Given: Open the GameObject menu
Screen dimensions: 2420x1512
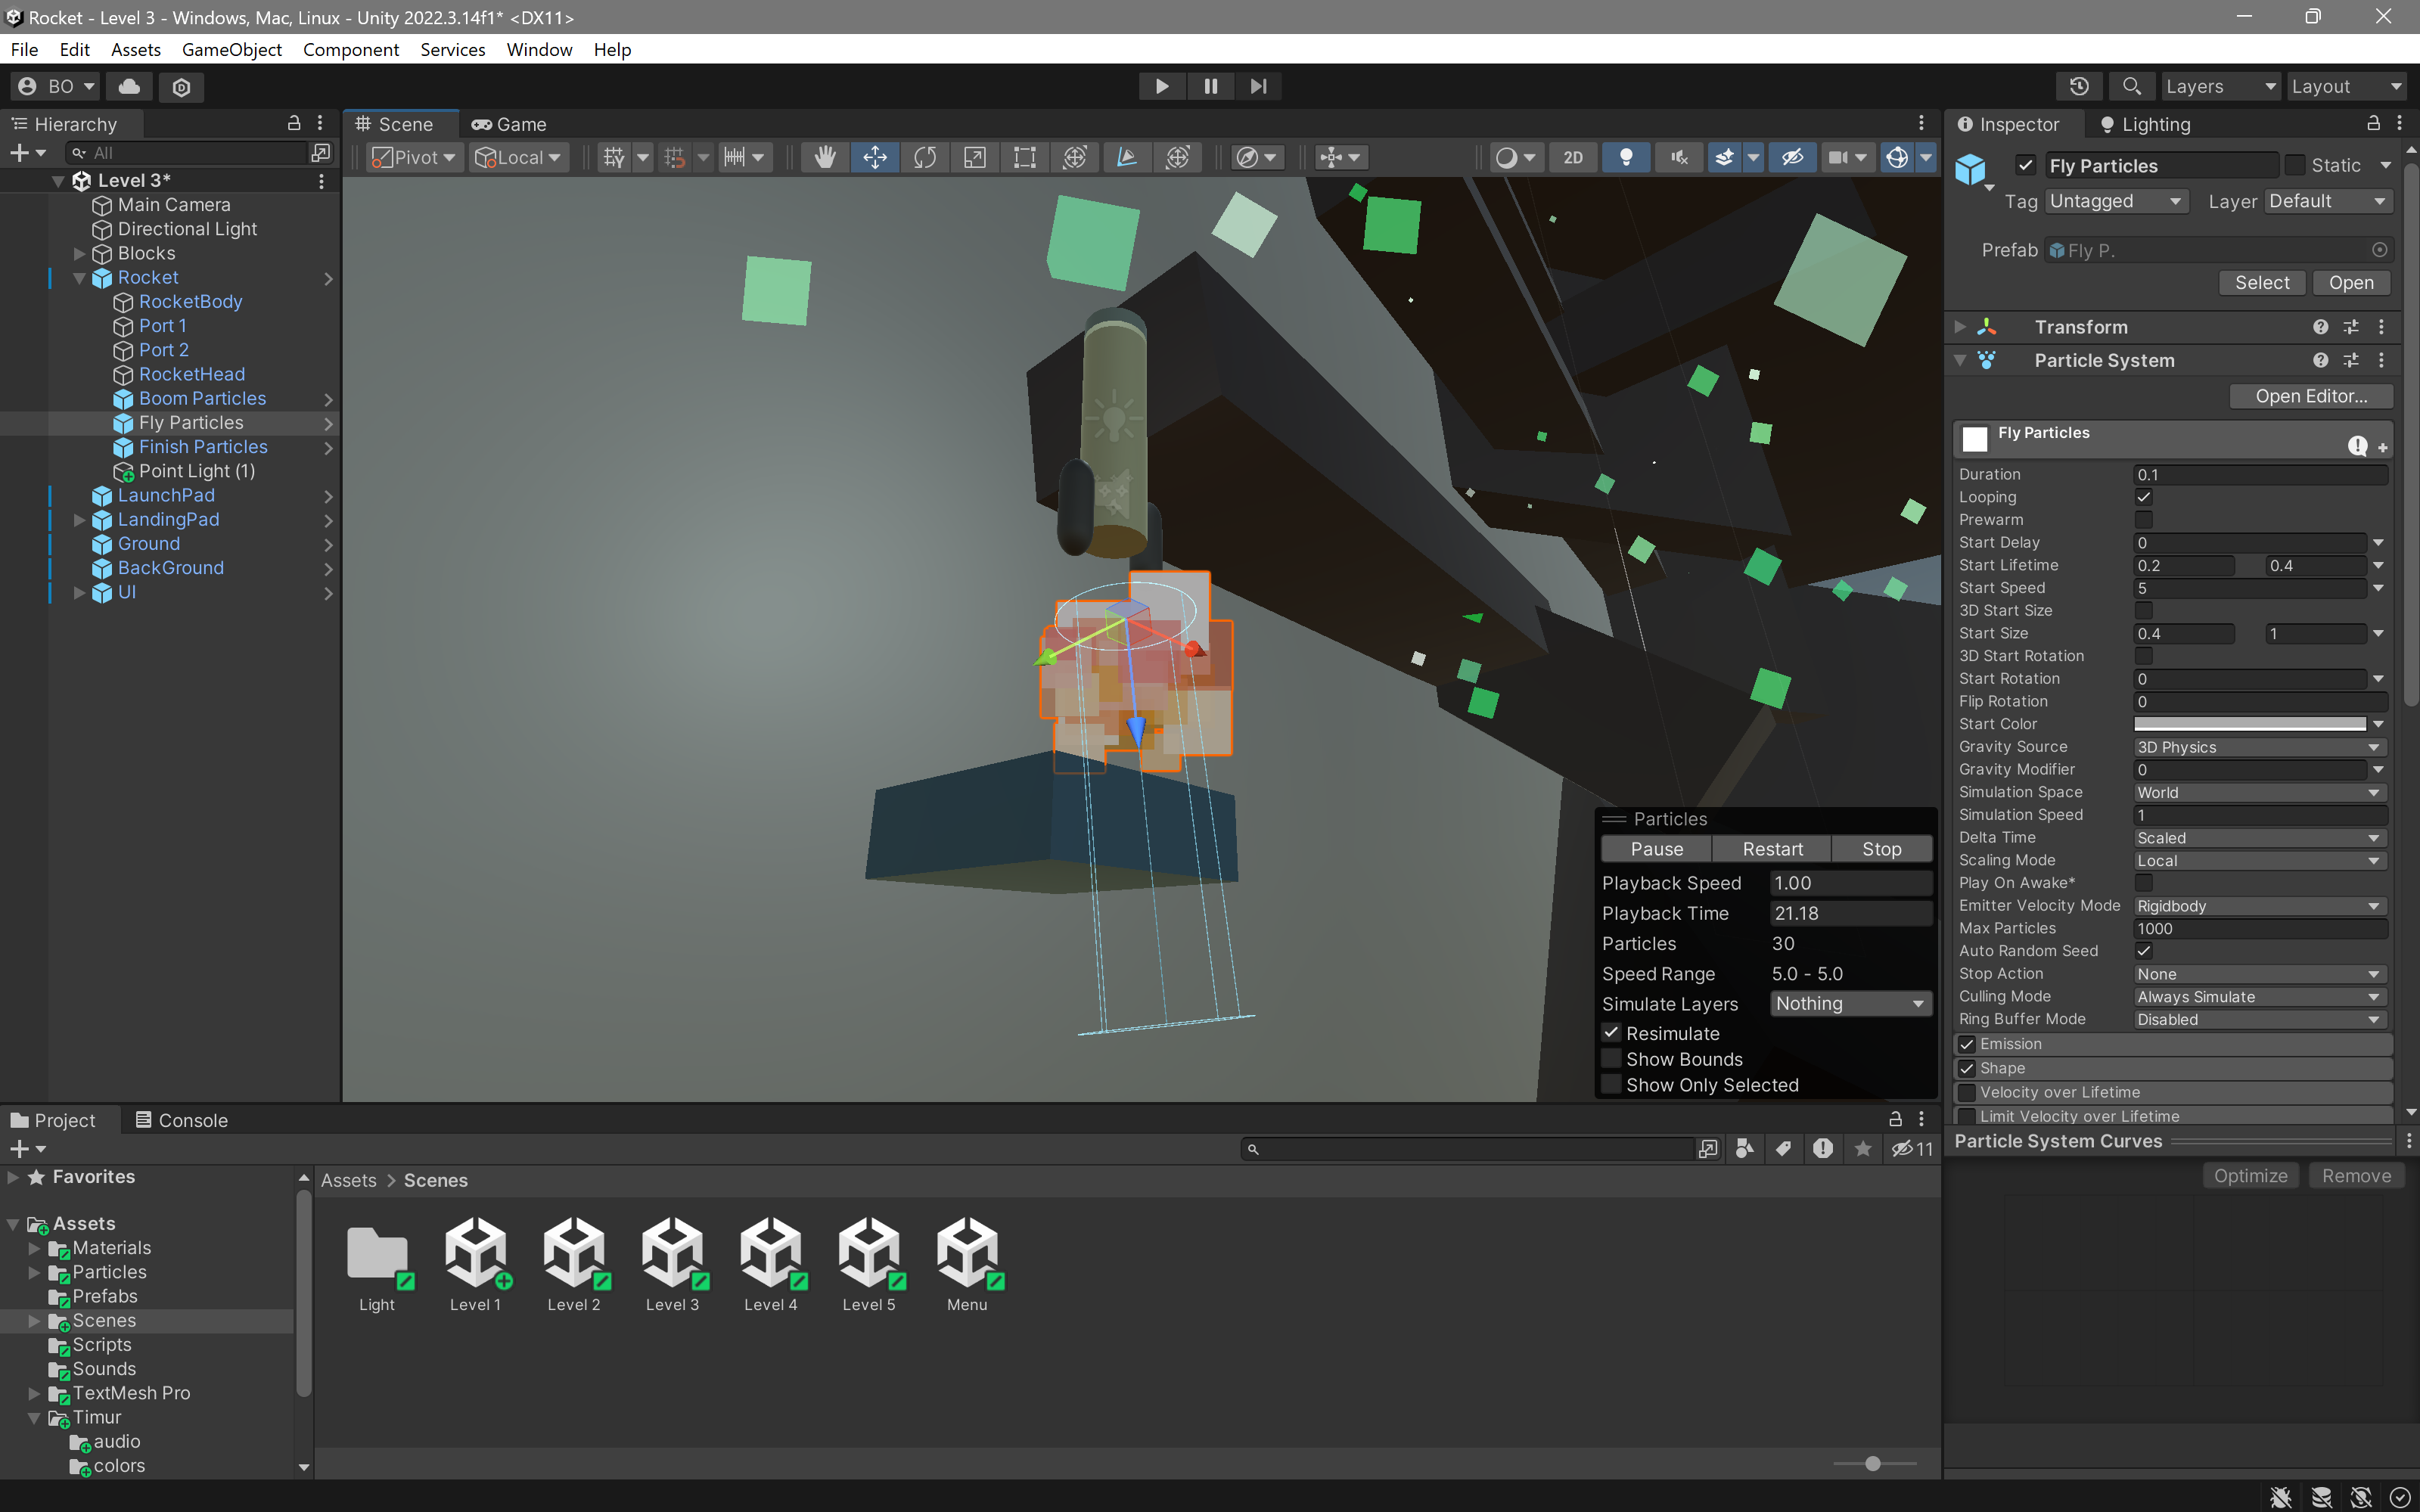Looking at the screenshot, I should [x=231, y=49].
